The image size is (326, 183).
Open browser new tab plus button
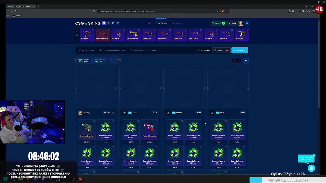pyautogui.click(x=38, y=6)
